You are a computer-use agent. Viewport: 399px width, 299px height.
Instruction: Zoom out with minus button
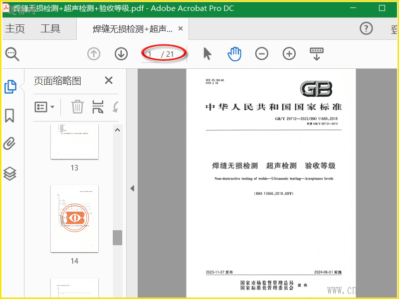pyautogui.click(x=261, y=54)
